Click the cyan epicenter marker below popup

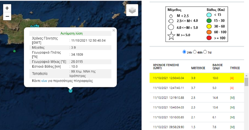(71, 90)
